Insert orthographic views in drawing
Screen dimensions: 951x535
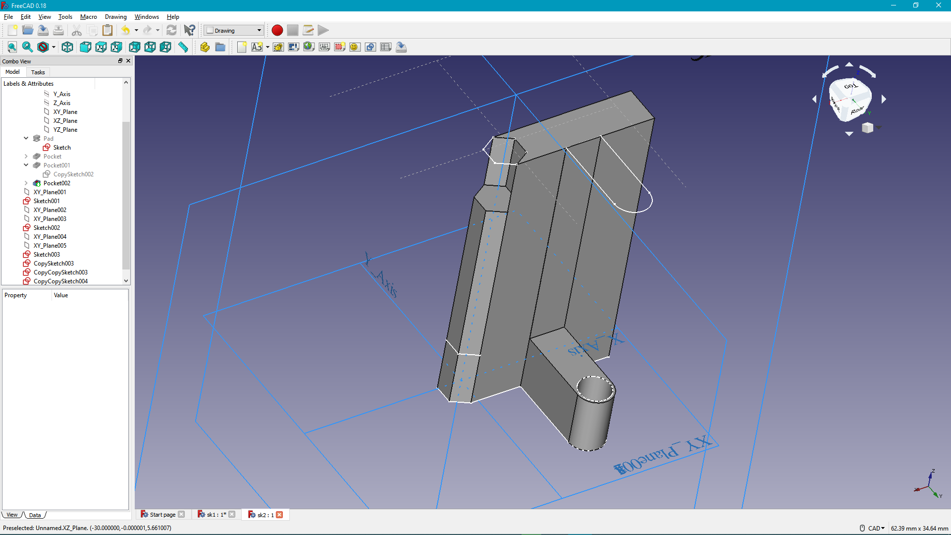tap(294, 47)
